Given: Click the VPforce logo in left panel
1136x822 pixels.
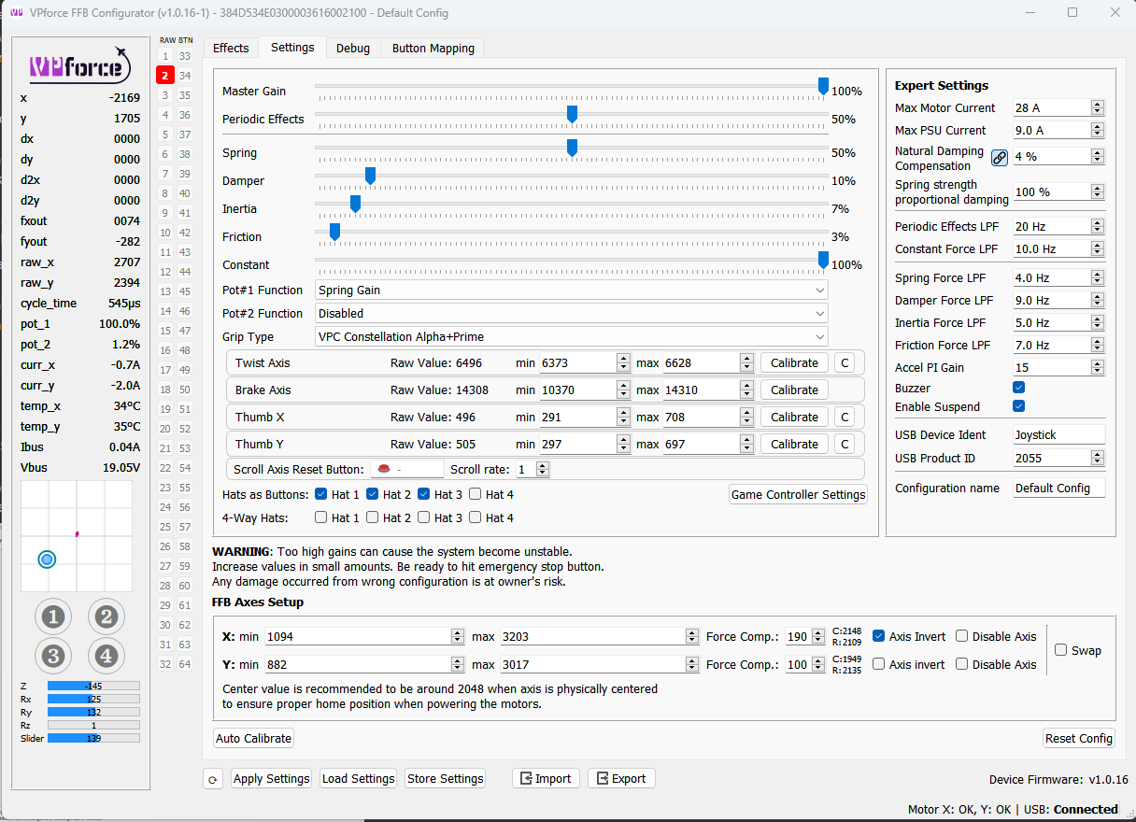Looking at the screenshot, I should point(80,64).
